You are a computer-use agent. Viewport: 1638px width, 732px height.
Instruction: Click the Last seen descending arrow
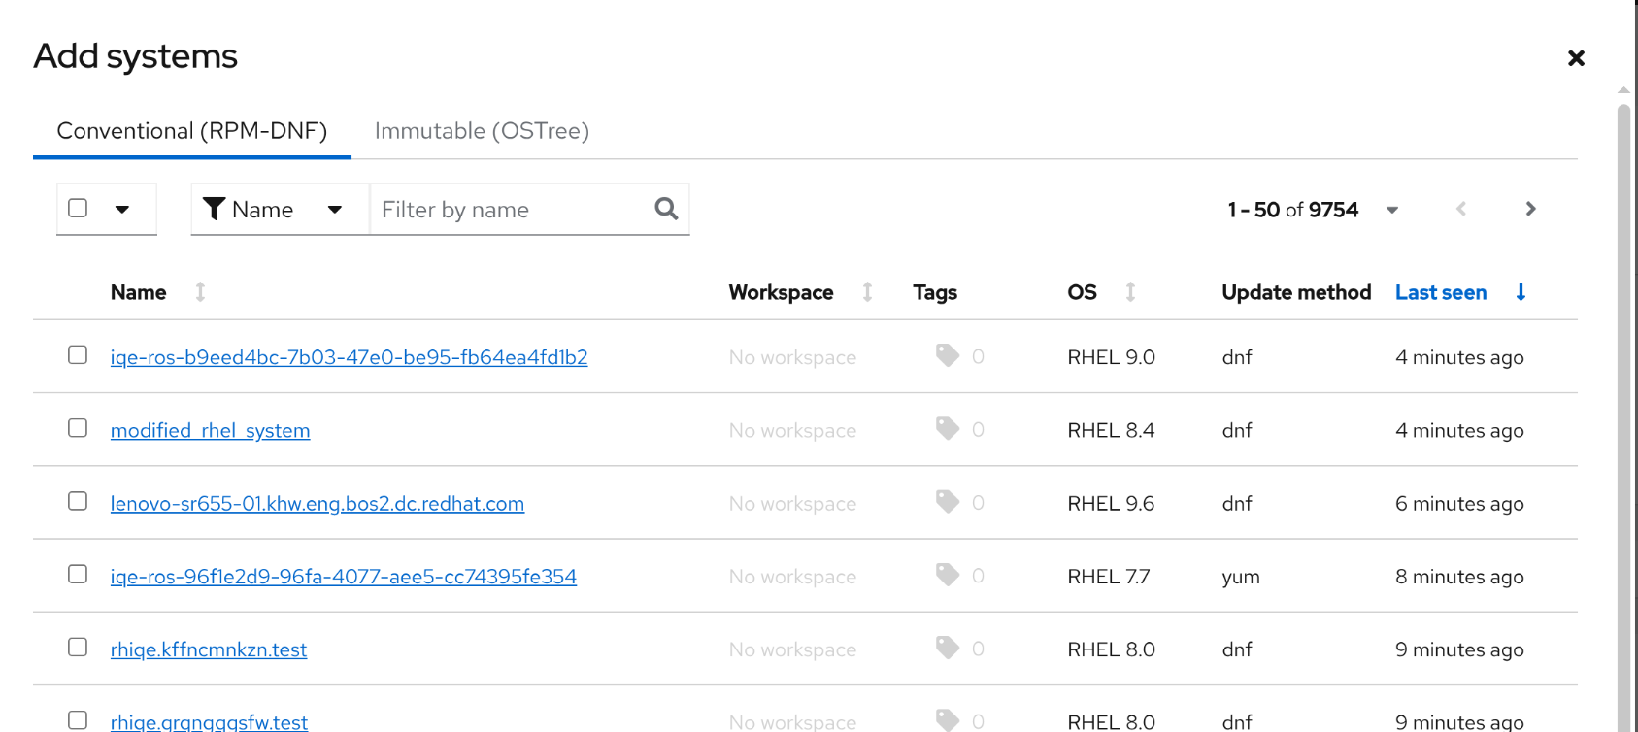pyautogui.click(x=1521, y=292)
